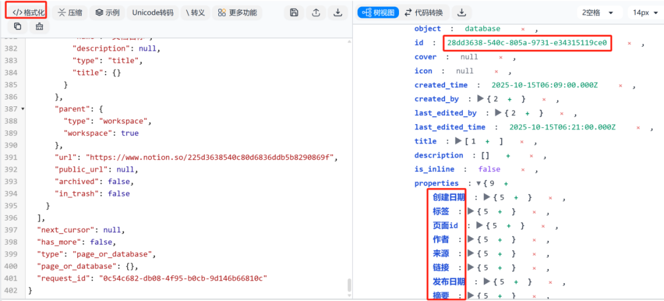The image size is (664, 301).
Task: Click the 压缩 compress button
Action: point(70,12)
